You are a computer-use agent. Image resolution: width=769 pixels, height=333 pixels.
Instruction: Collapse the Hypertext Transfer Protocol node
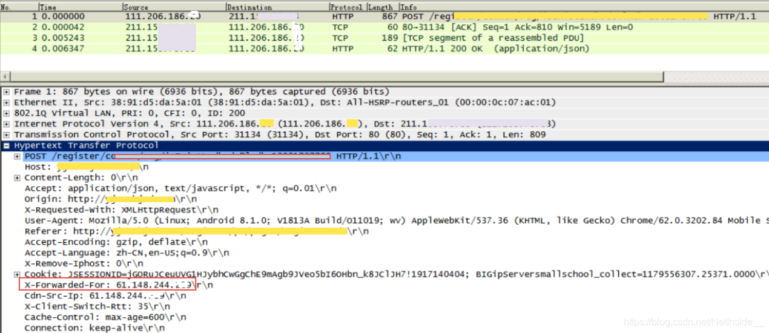(x=6, y=145)
